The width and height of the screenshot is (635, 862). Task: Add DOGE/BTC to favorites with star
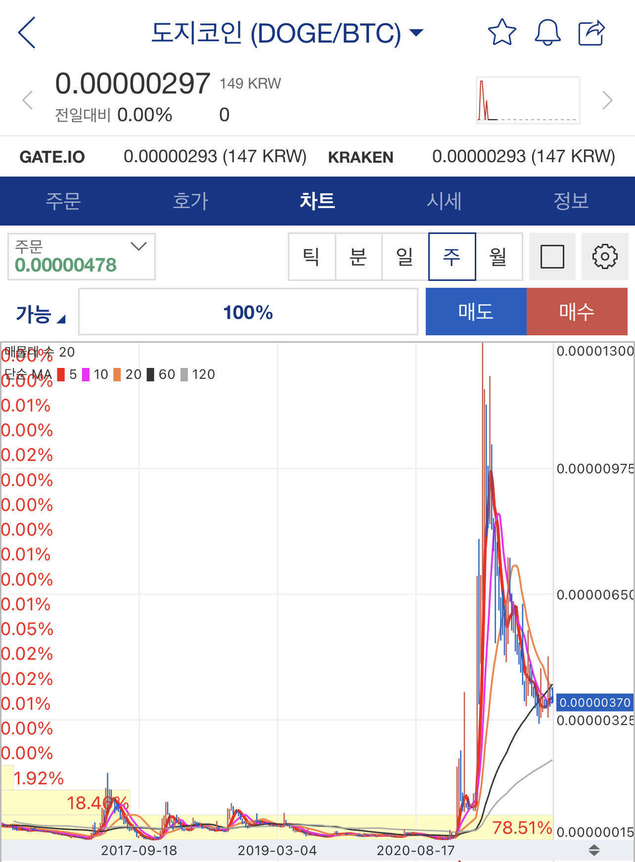click(x=502, y=33)
